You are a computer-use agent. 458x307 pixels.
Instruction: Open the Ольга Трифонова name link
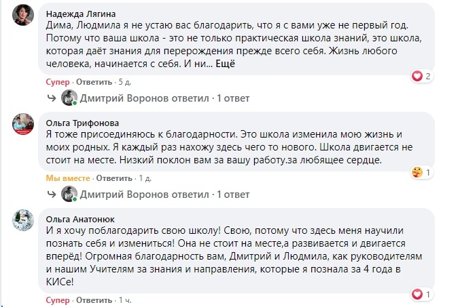tap(82, 123)
